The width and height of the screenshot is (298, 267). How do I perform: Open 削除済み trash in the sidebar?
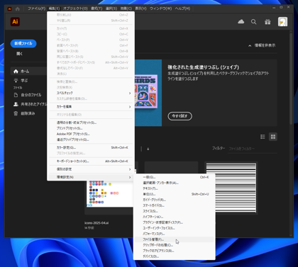coord(24,113)
